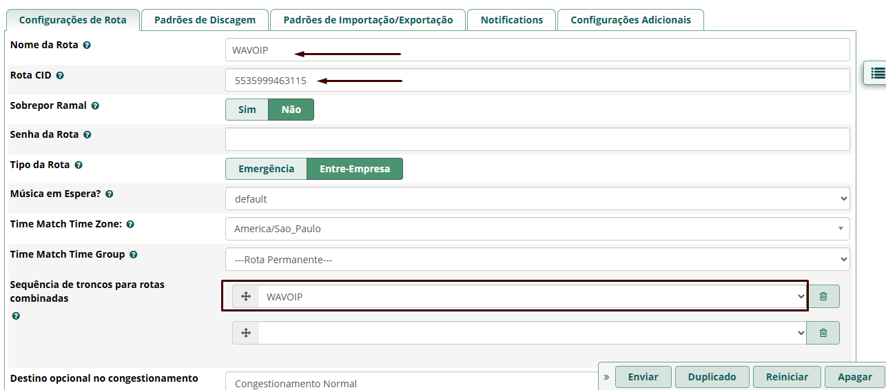Image resolution: width=886 pixels, height=390 pixels.
Task: Open the Configurações Adicionais tab
Action: pyautogui.click(x=630, y=20)
